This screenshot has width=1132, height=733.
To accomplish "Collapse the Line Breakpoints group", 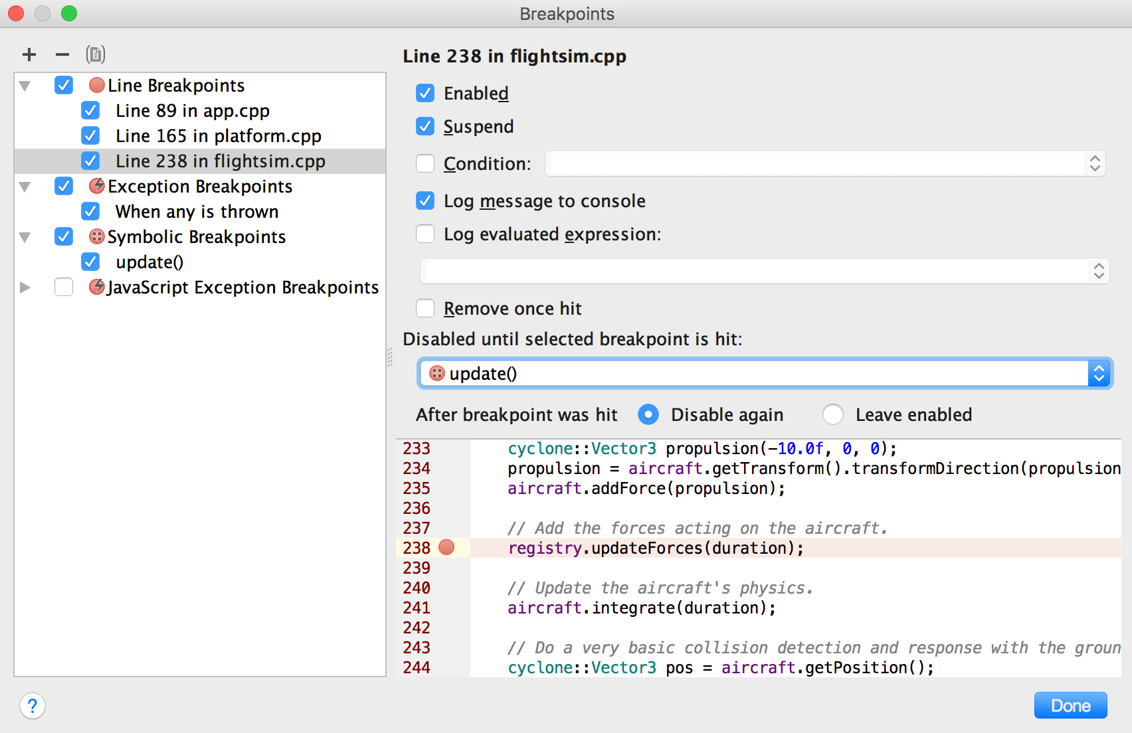I will coord(25,86).
